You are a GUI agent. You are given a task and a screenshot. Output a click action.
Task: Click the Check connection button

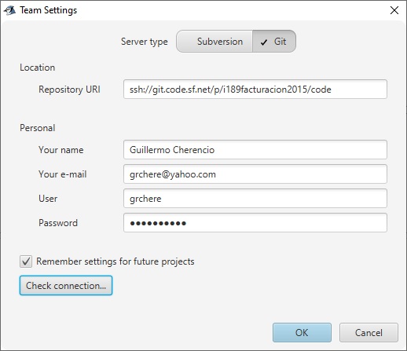pos(66,285)
